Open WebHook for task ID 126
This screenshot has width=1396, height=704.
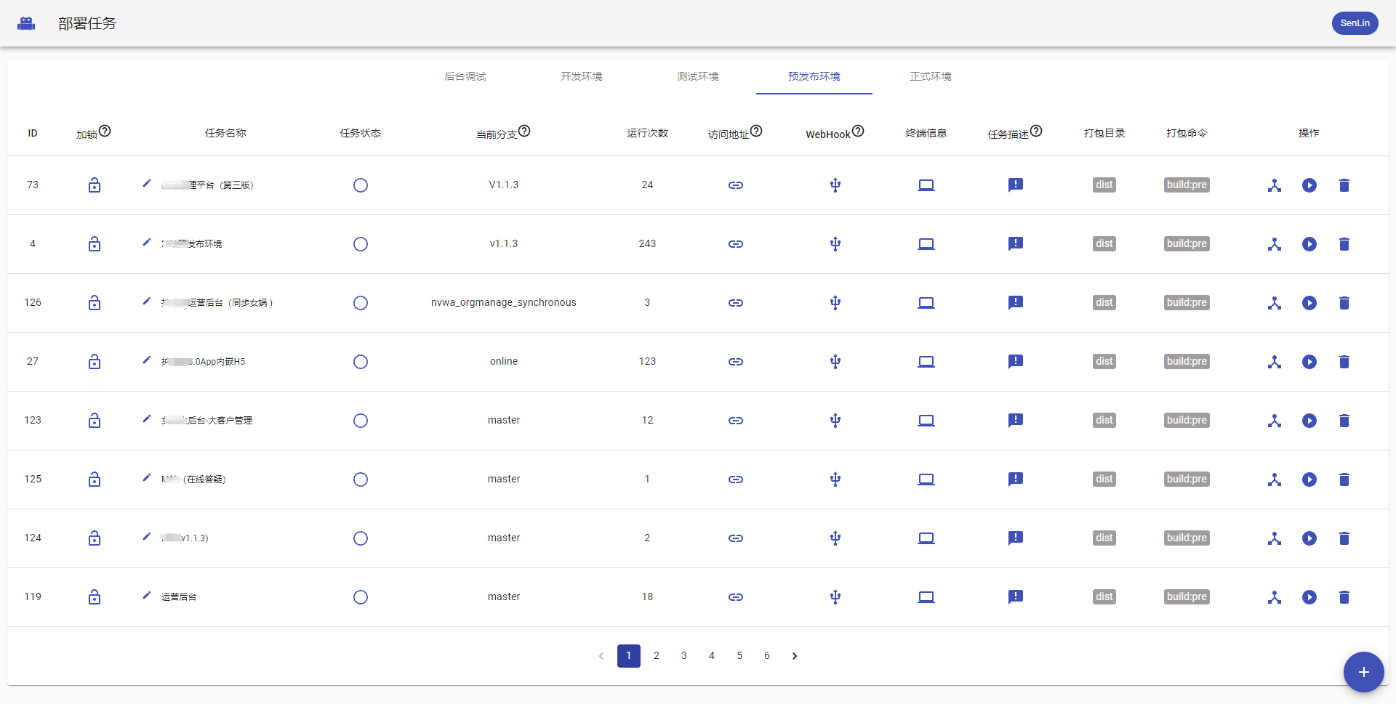coord(835,303)
